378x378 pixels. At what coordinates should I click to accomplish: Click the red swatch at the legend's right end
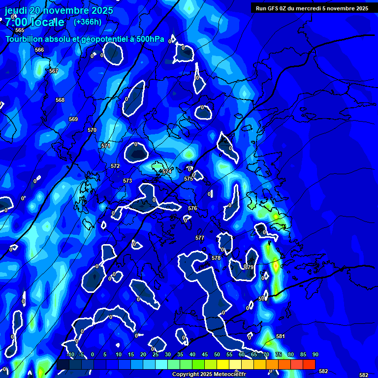[x=309, y=365]
